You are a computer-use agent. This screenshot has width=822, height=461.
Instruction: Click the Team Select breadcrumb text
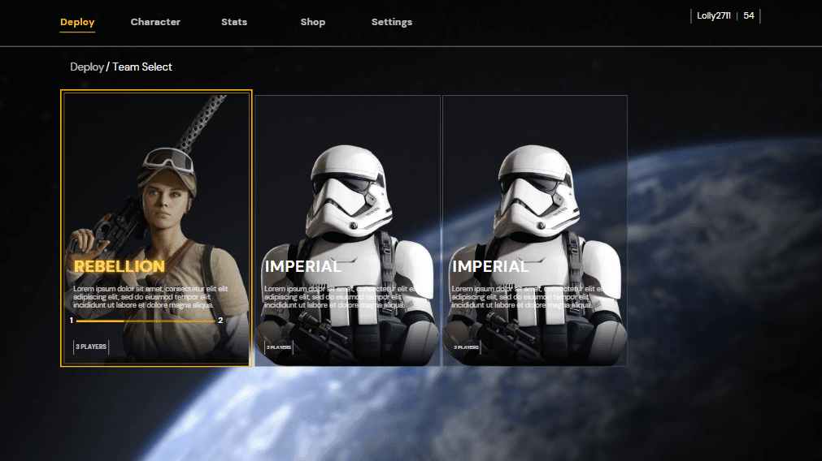[x=142, y=67]
